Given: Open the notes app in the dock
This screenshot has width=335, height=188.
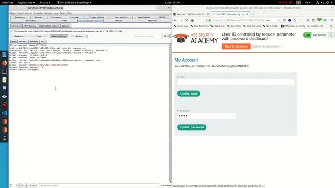Looking at the screenshot, I should pyautogui.click(x=4, y=80).
